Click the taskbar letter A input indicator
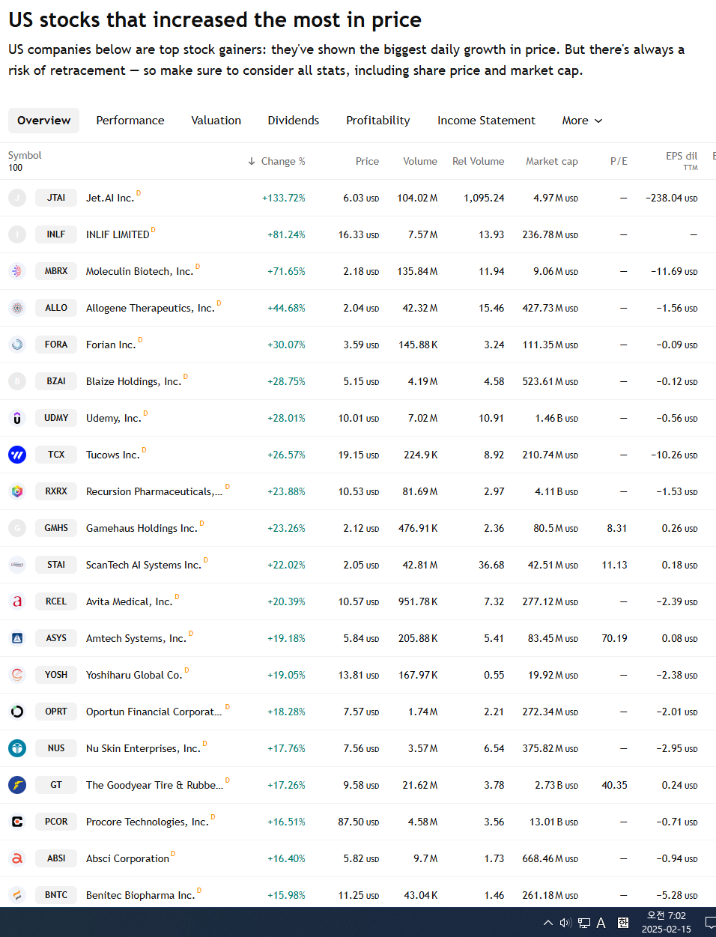The width and height of the screenshot is (716, 937). tap(601, 923)
